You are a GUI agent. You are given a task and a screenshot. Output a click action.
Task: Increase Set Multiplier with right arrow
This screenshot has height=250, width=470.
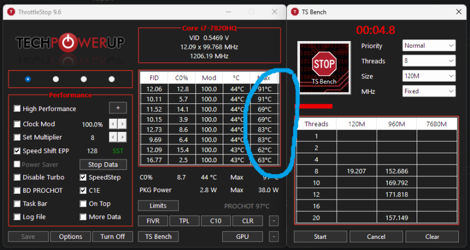pos(122,137)
